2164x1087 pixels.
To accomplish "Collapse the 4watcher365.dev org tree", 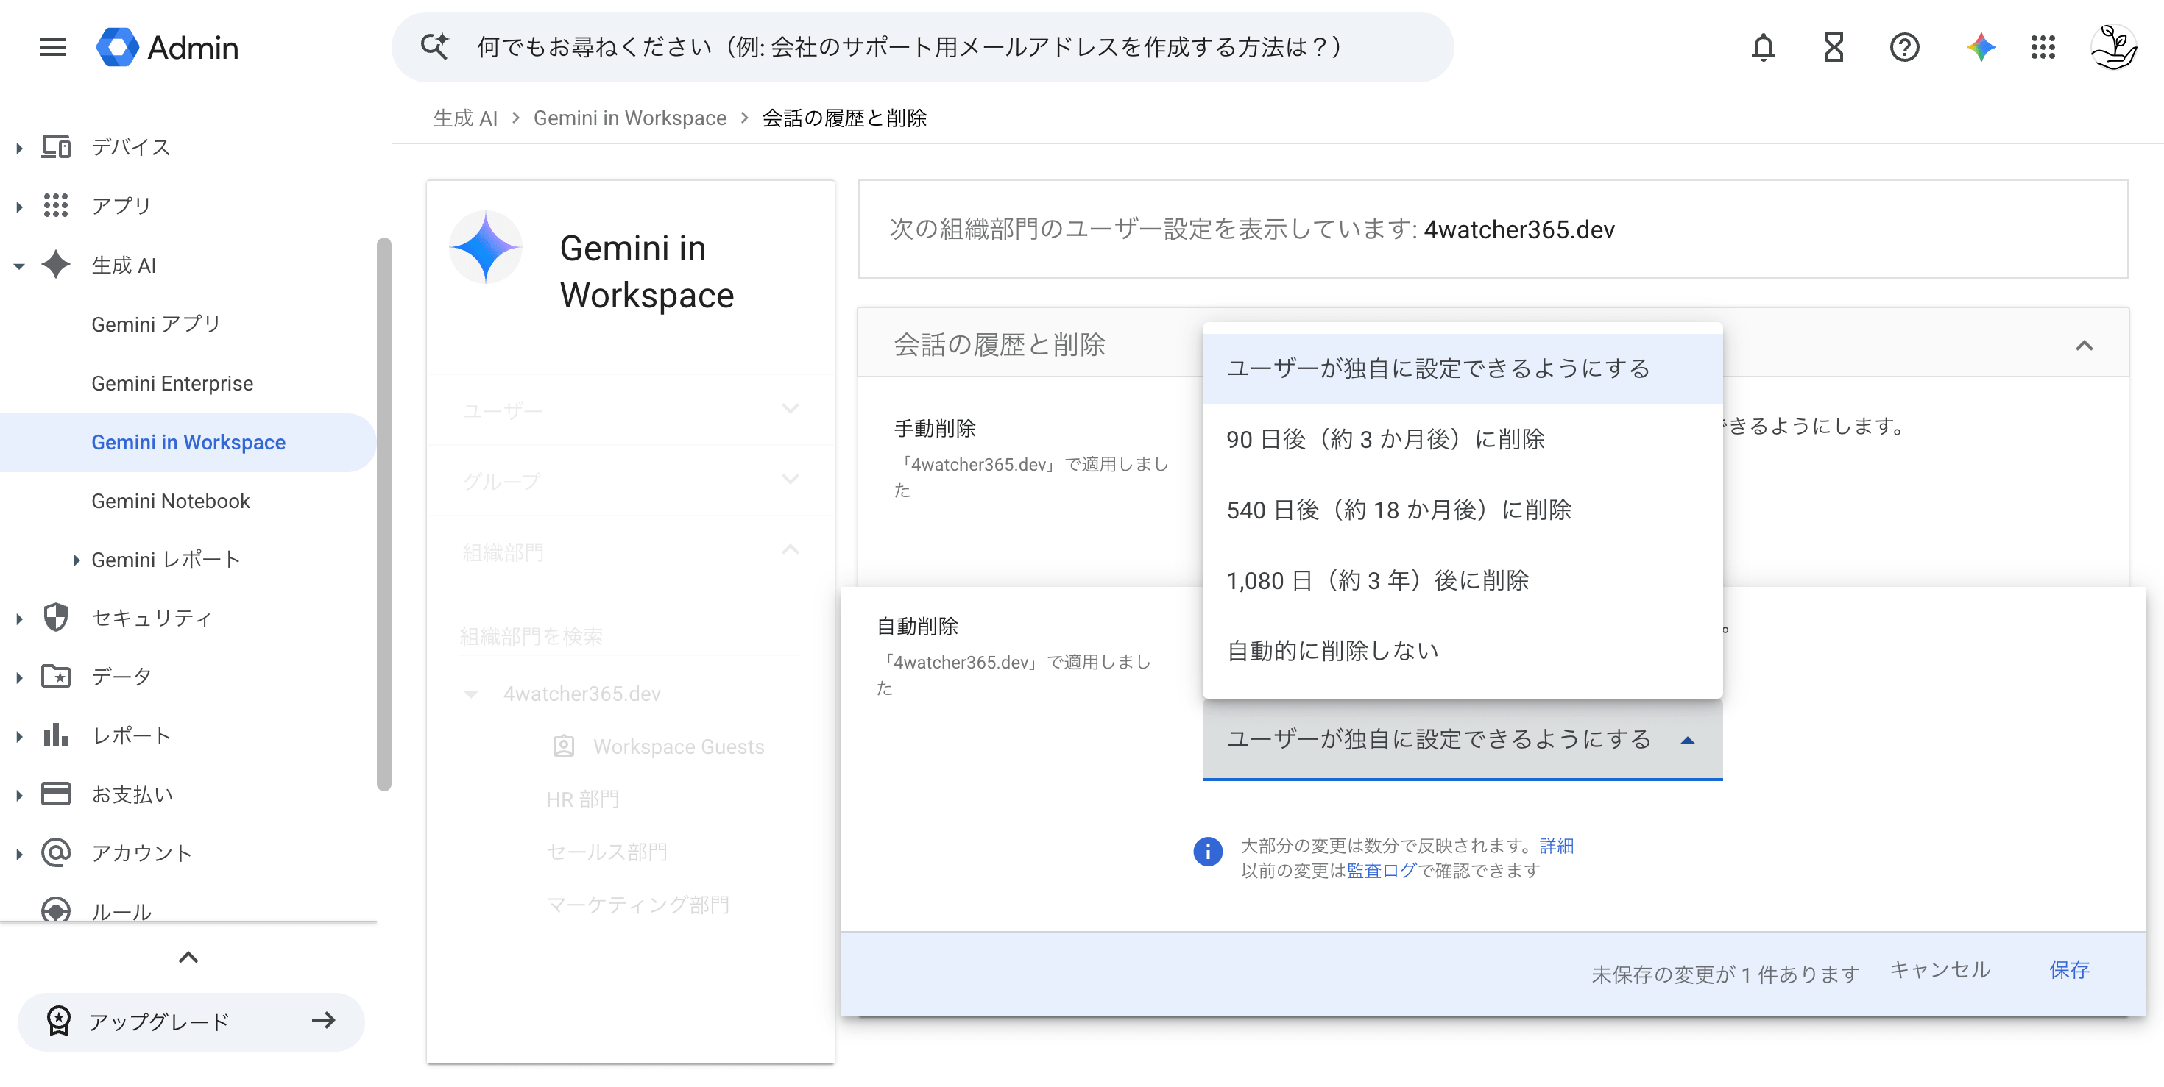I will click(x=470, y=694).
